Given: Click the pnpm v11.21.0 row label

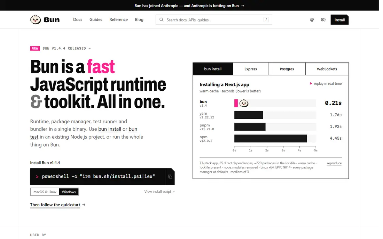Looking at the screenshot, I should tap(206, 127).
